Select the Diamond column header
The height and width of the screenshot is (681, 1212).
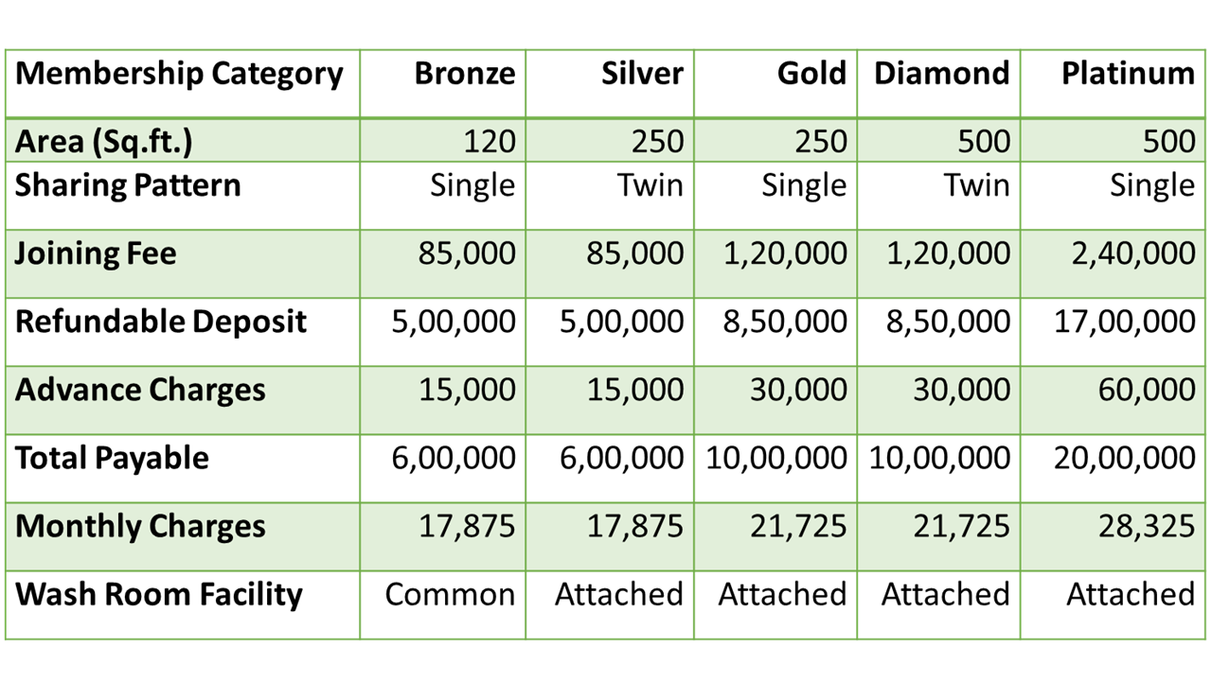pyautogui.click(x=938, y=83)
